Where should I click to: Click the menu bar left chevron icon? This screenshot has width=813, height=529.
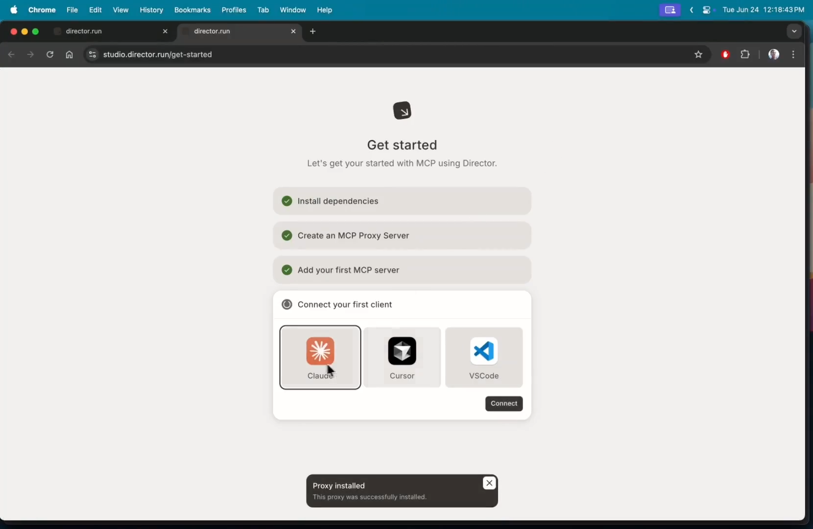(692, 10)
